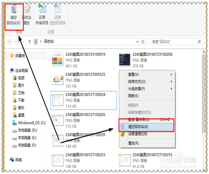Select 刷新(E) in context menu
Image resolution: width=209 pixels, height=174 pixels.
point(147,96)
